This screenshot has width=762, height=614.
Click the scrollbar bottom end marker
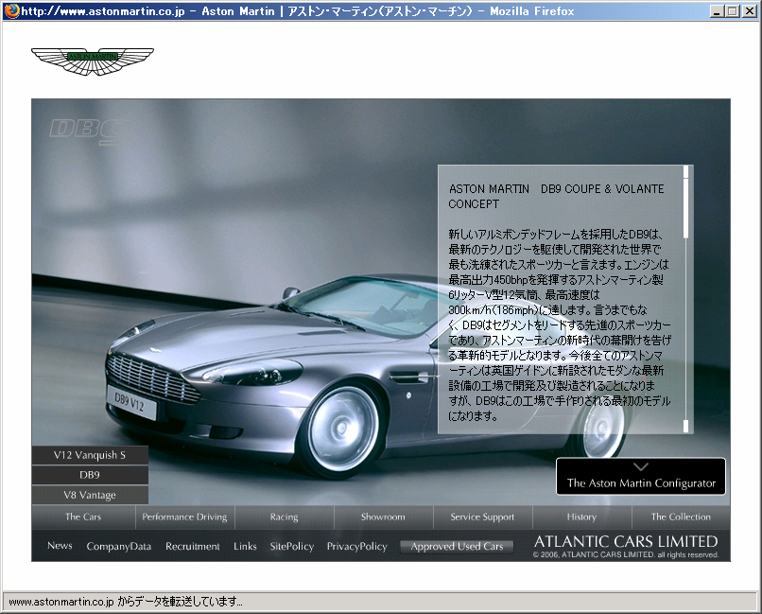point(686,427)
